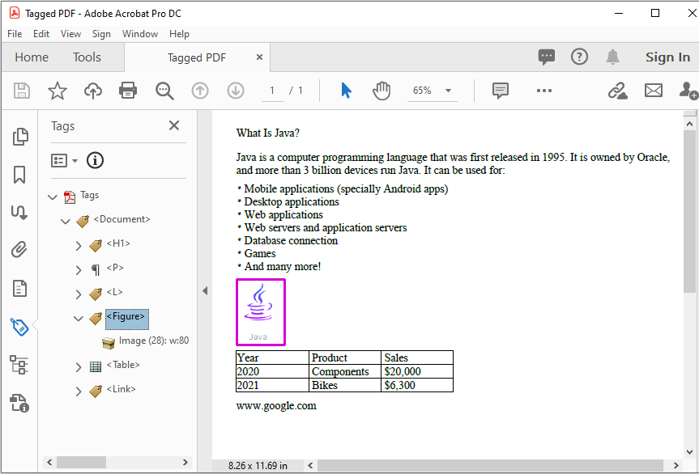Click the page number input field
This screenshot has height=474, width=699.
coord(272,91)
